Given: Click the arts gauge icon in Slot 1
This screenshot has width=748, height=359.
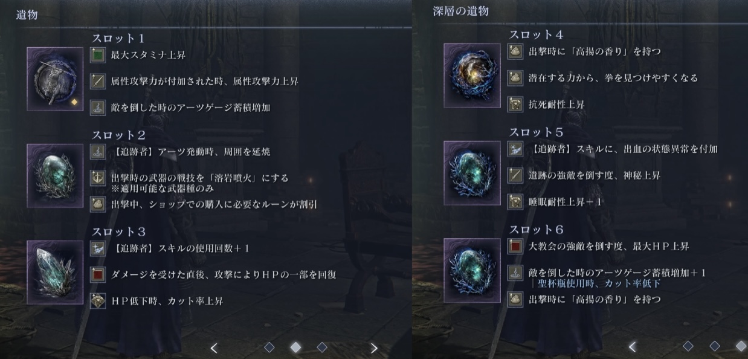Looking at the screenshot, I should tap(98, 108).
